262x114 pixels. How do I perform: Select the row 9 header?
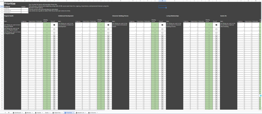[2, 25]
